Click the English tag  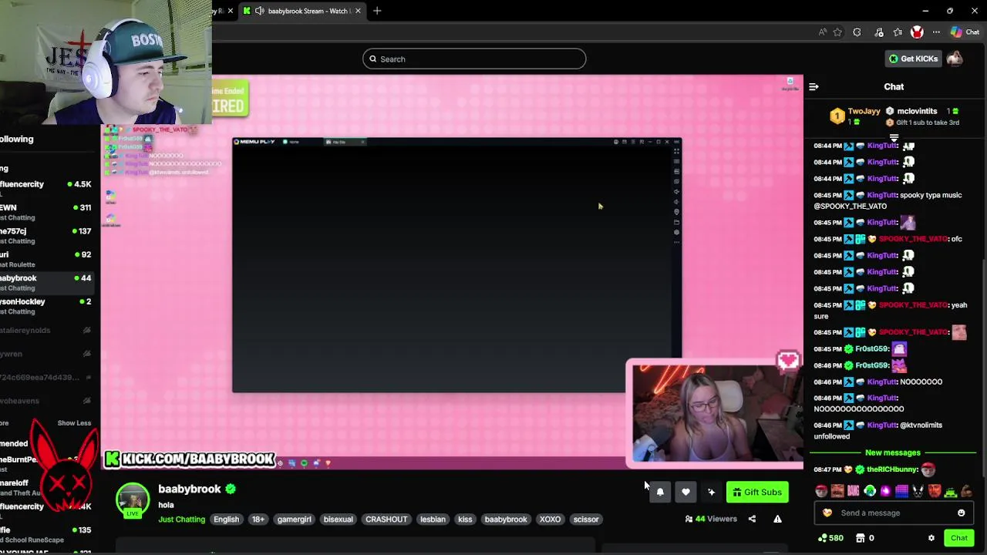(227, 520)
